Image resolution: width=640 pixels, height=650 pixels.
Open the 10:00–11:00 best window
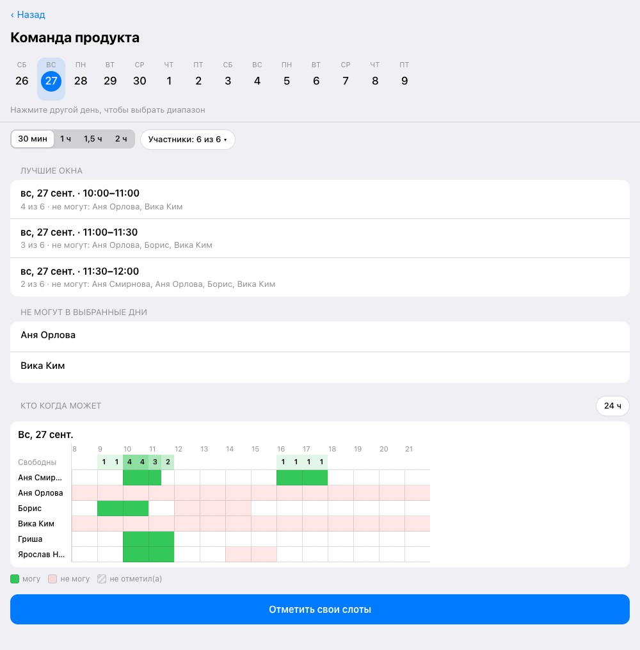tap(320, 199)
